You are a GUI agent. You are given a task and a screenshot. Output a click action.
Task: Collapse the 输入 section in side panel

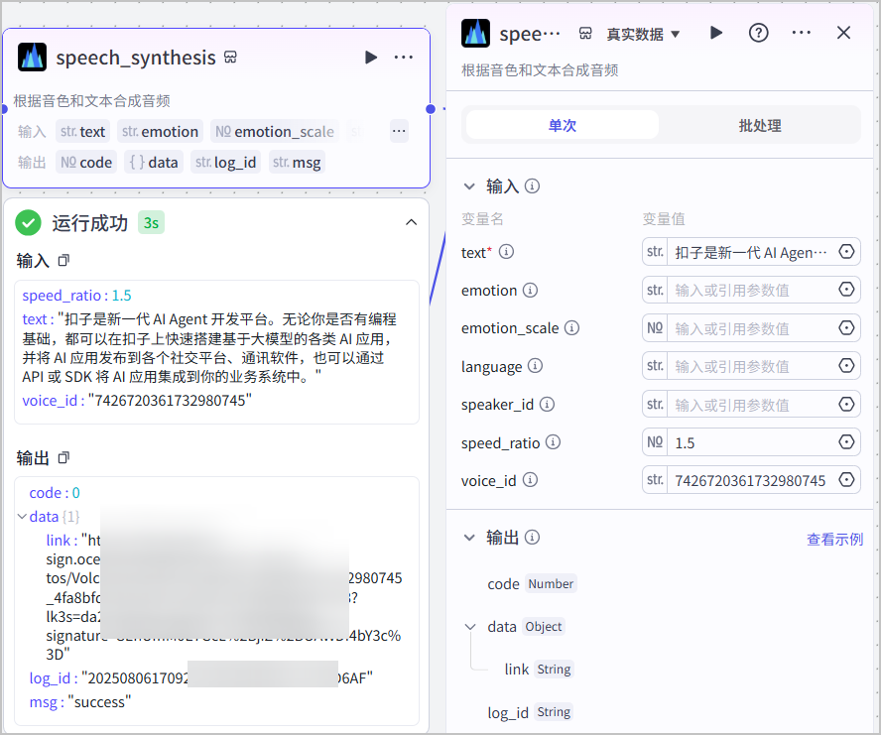tap(469, 186)
